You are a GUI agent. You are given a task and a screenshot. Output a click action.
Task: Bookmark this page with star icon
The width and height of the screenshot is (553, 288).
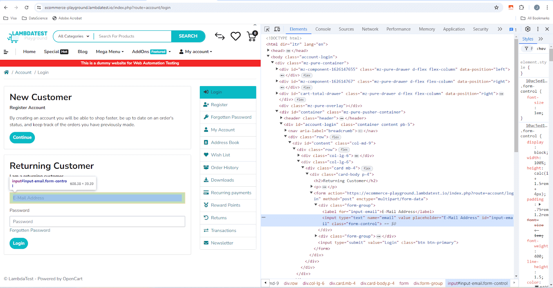click(x=496, y=7)
